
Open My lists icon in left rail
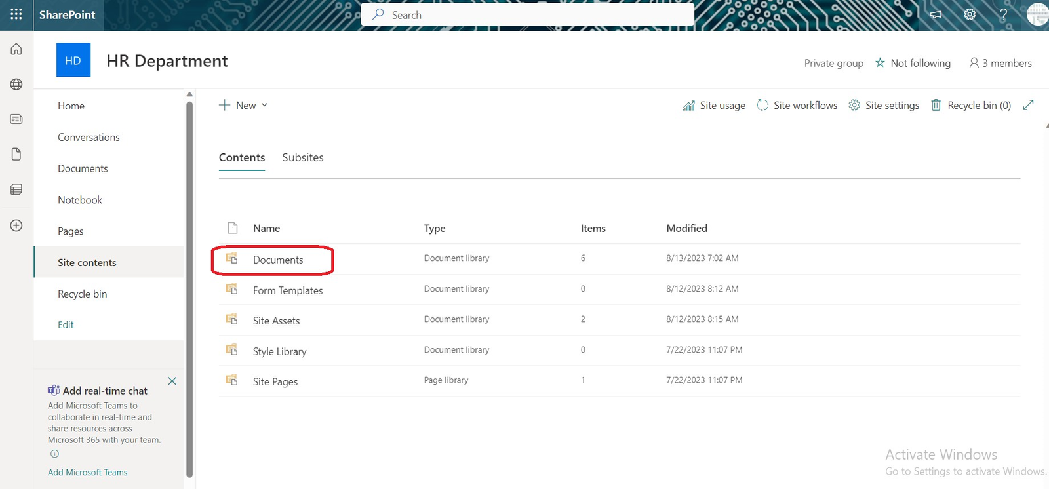point(16,189)
